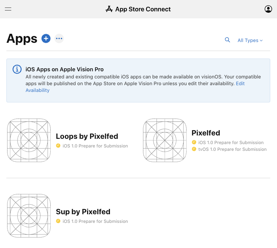The image size is (277, 248).
Task: Click the Pixelfed placeholder app icon
Action: pyautogui.click(x=165, y=140)
